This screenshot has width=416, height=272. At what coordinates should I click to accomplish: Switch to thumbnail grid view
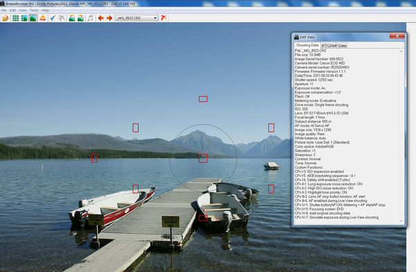[16, 18]
